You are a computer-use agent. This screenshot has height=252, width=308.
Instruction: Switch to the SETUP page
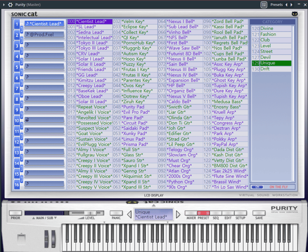click(240, 213)
